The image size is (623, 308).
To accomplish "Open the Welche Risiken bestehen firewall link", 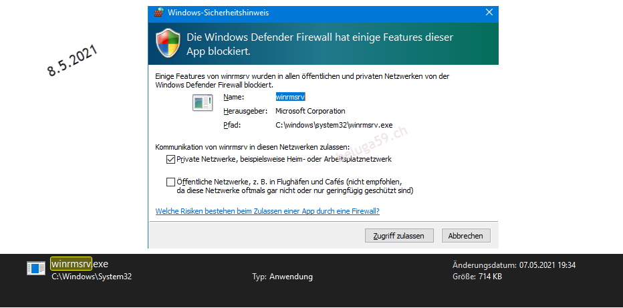I will 267,211.
